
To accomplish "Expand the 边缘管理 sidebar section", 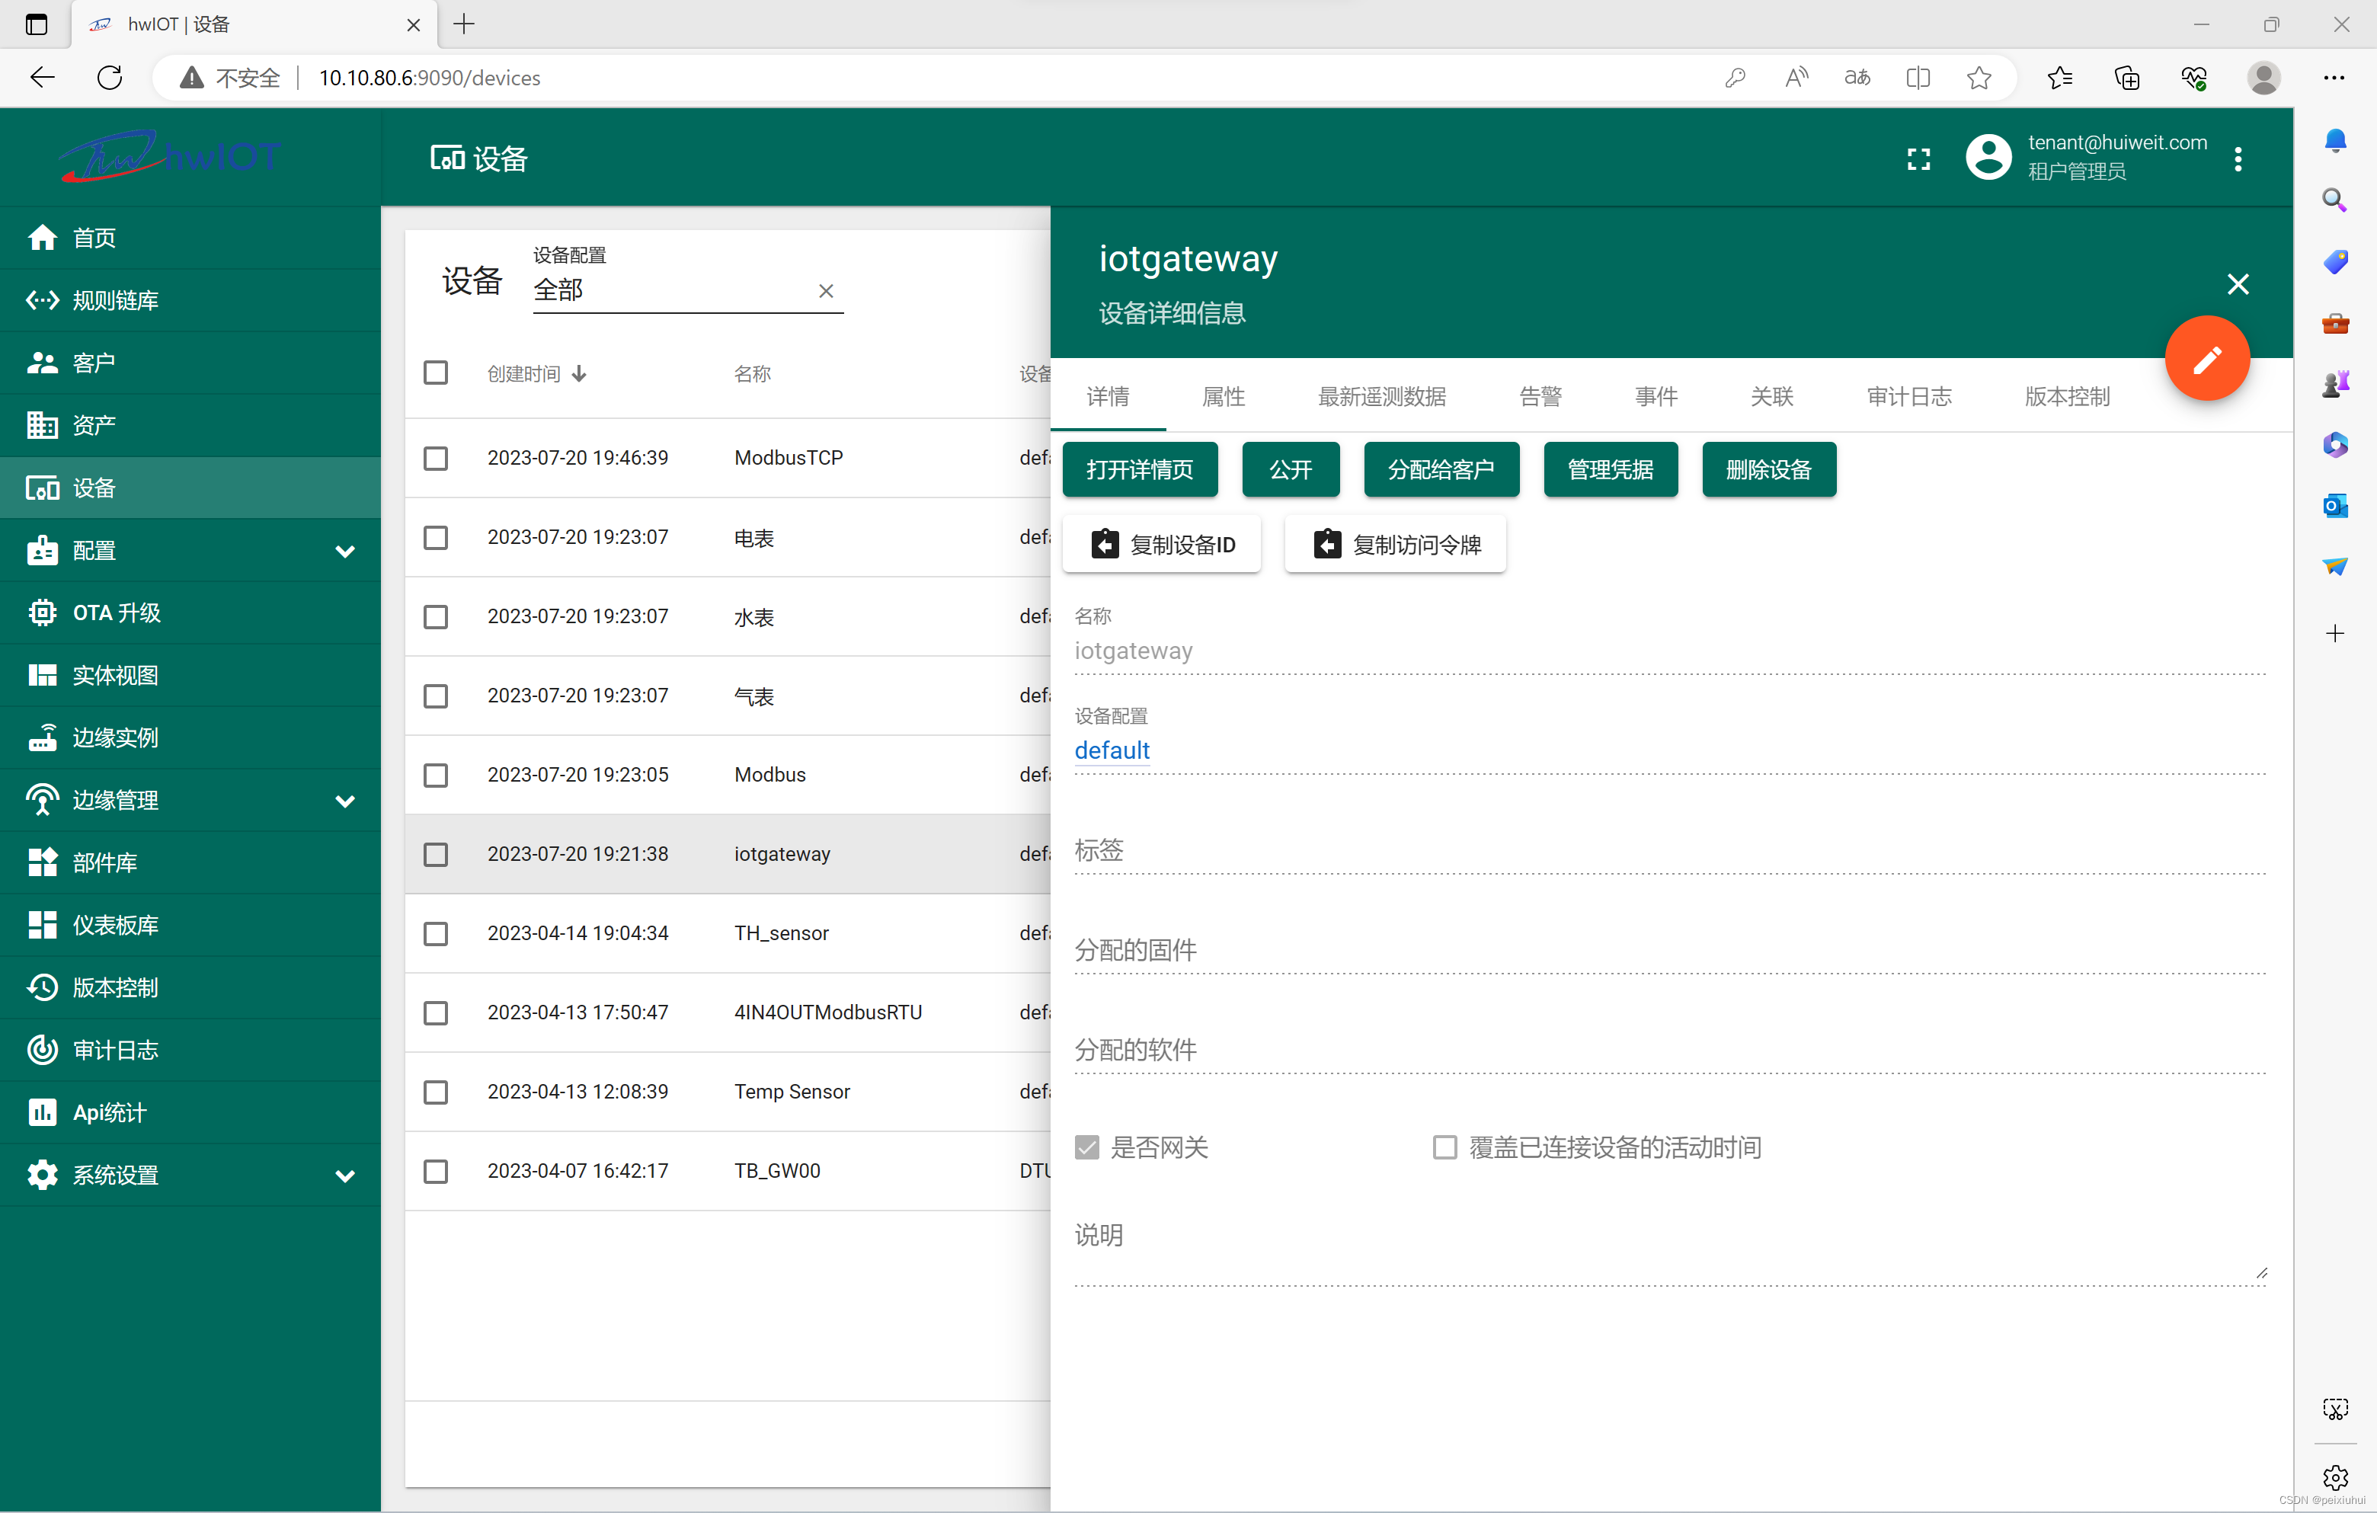I will [344, 801].
